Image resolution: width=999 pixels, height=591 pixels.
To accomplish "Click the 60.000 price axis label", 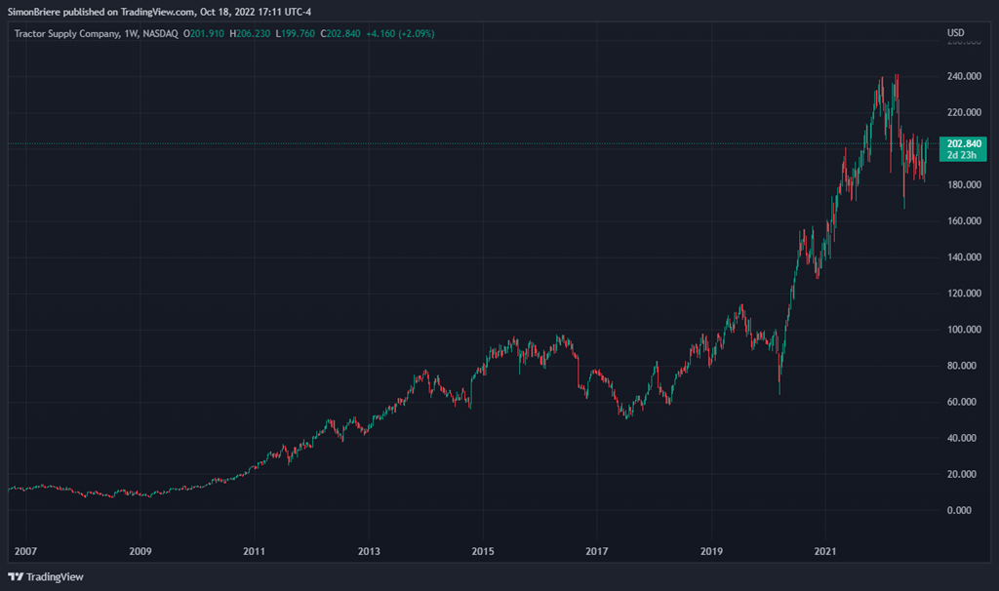I will pyautogui.click(x=966, y=402).
